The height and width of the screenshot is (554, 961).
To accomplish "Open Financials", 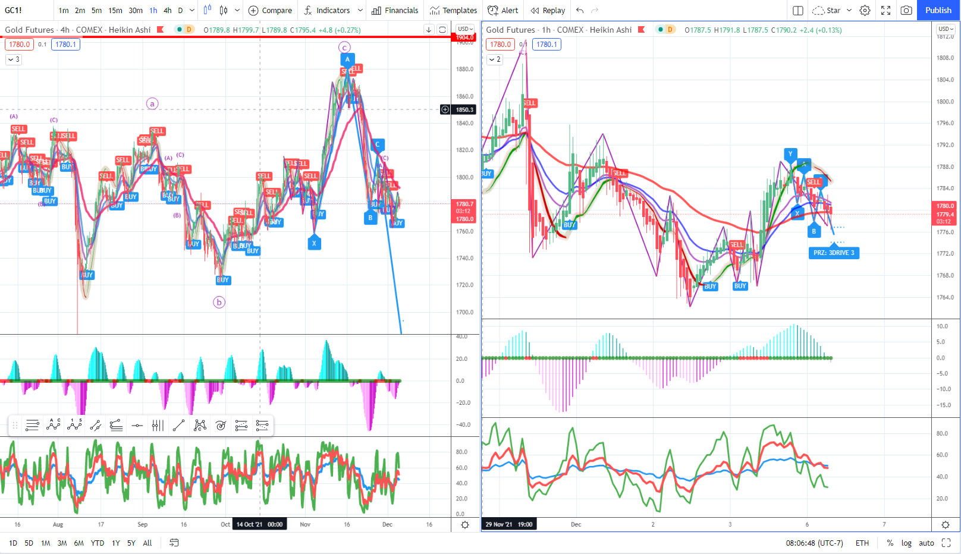I will tap(395, 10).
